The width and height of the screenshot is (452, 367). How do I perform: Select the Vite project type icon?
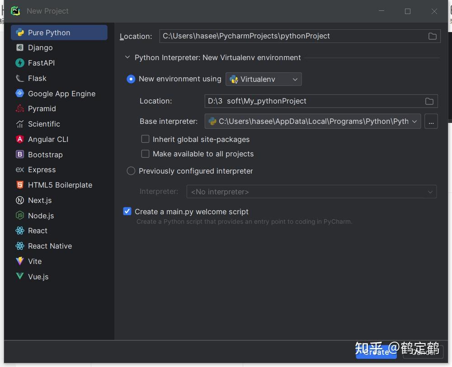[19, 261]
